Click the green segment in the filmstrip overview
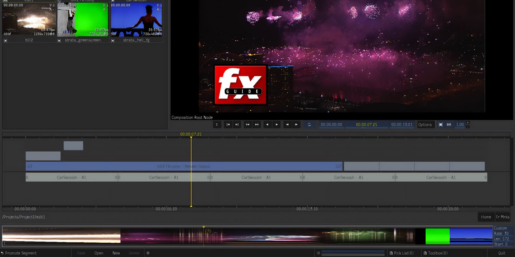Viewport: 515px width, 257px height. pos(437,236)
